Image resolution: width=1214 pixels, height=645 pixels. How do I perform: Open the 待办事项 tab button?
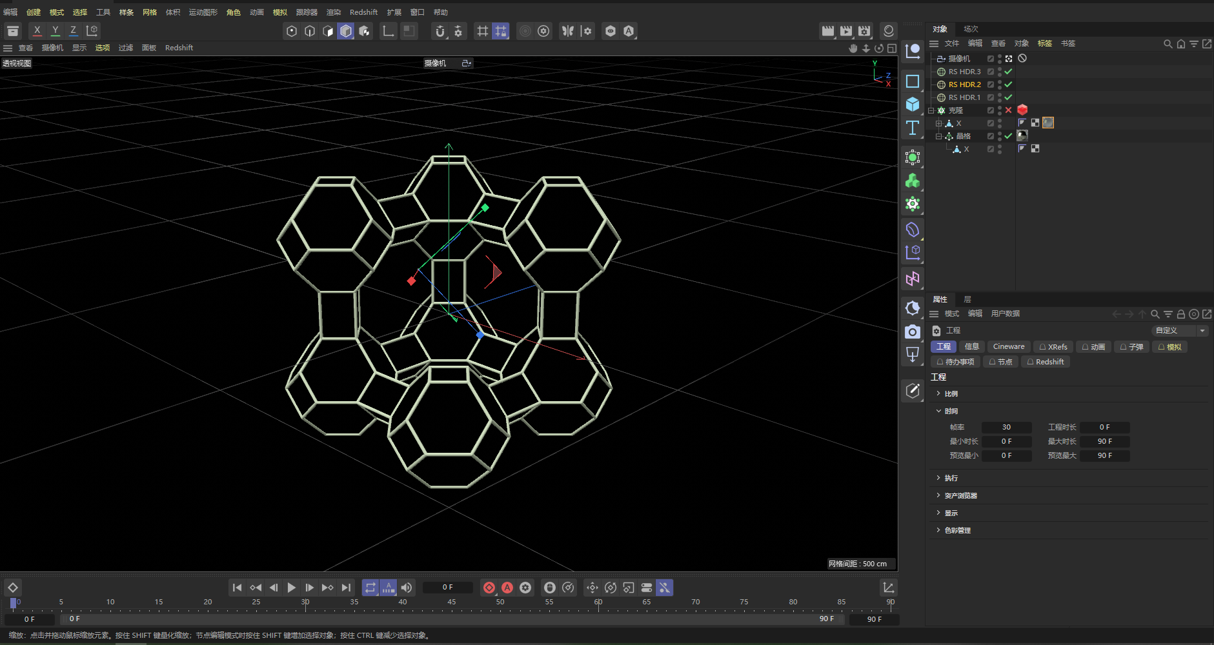pos(955,362)
